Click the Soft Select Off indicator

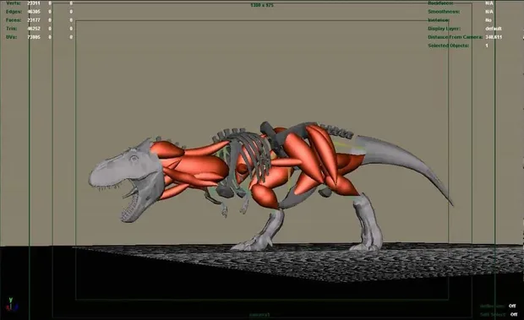[514, 314]
